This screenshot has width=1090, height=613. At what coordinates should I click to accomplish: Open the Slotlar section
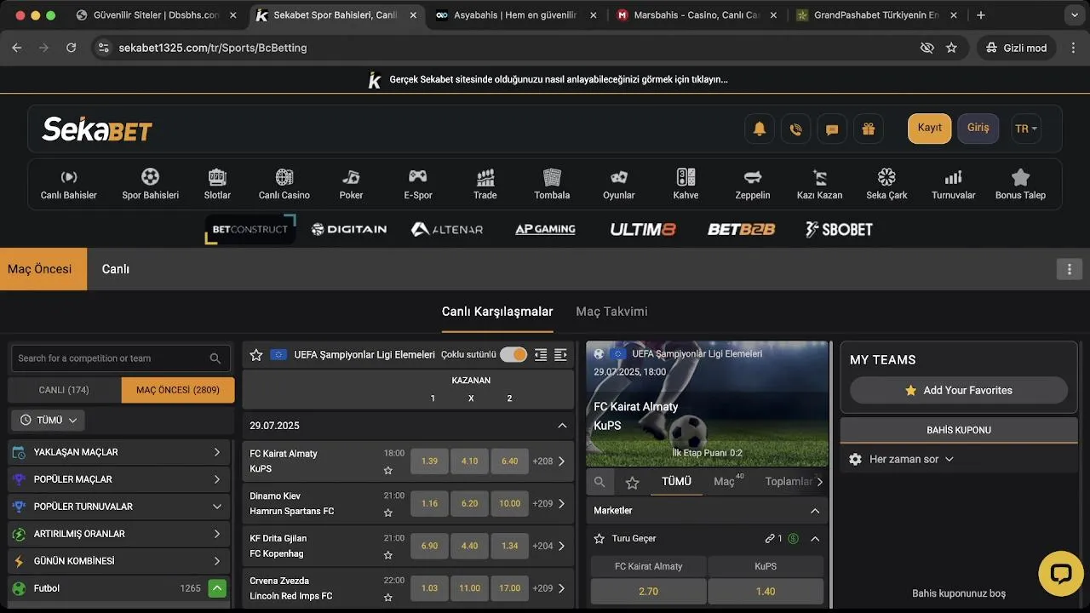(217, 184)
